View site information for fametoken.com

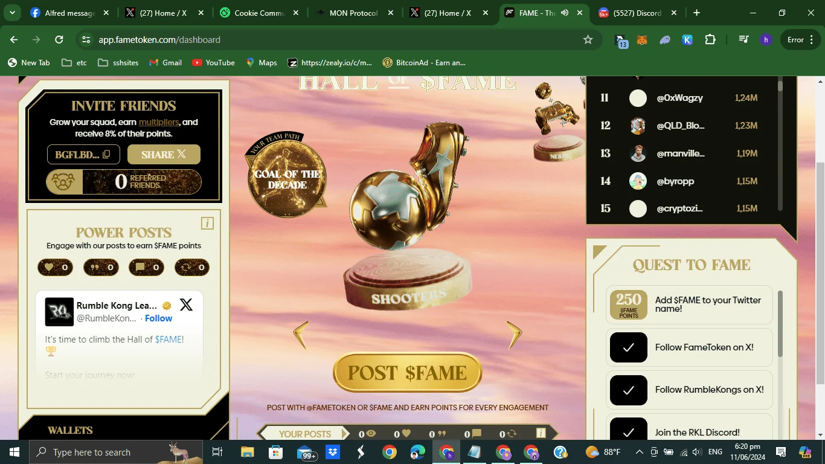pyautogui.click(x=86, y=40)
